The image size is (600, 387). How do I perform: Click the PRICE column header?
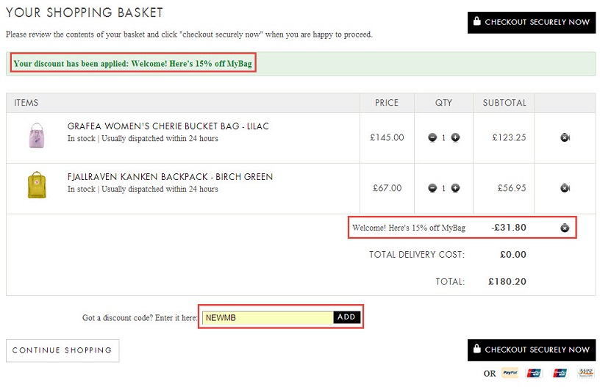pos(387,103)
